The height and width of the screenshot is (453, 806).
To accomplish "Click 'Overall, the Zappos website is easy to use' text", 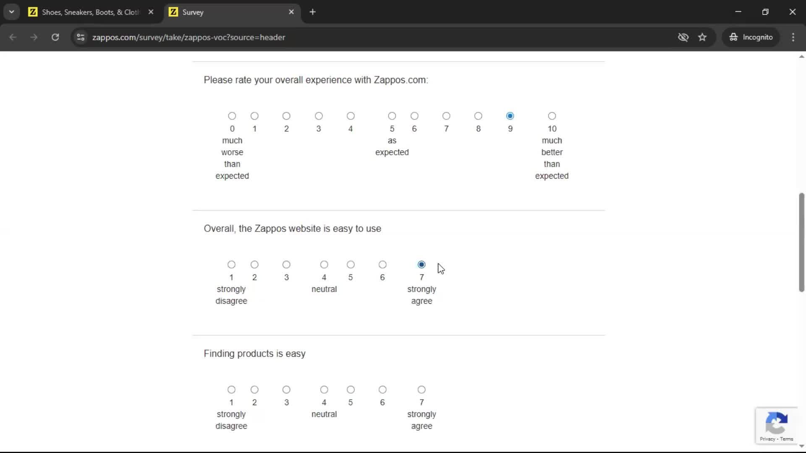I will [293, 229].
